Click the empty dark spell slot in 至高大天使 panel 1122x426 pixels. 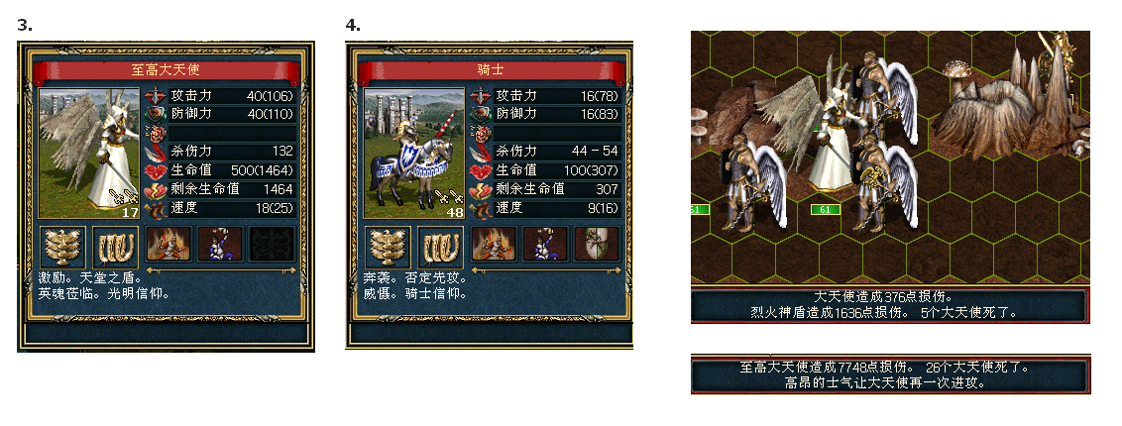tap(273, 244)
